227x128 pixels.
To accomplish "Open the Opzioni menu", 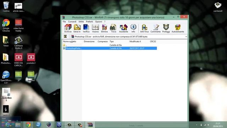I will click(99, 22).
